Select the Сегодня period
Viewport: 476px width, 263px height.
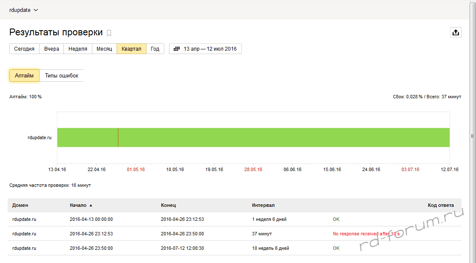click(24, 49)
